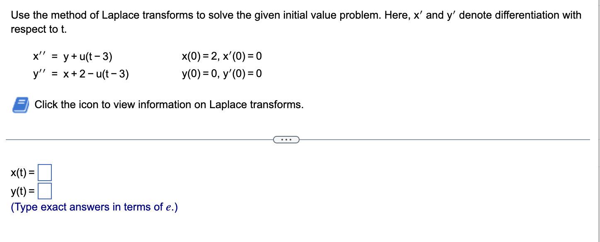Screen dimensions: 600x242
Task: Focus the empty box after x(t) =
Action: click(x=45, y=173)
